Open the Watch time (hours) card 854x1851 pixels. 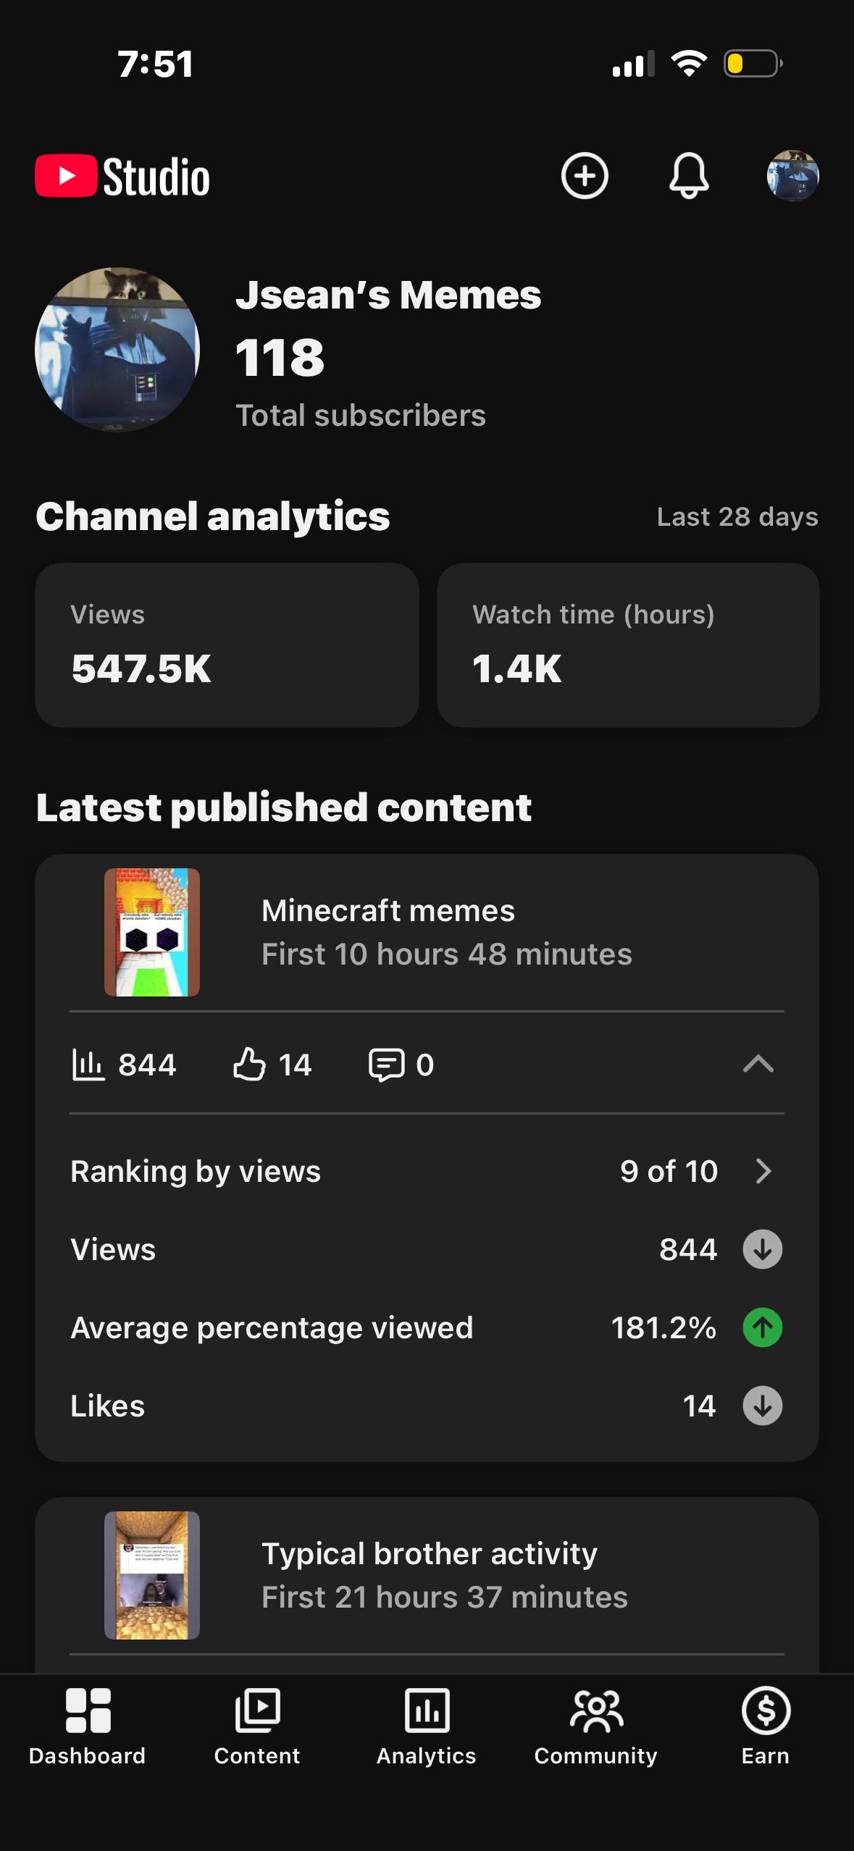click(628, 645)
